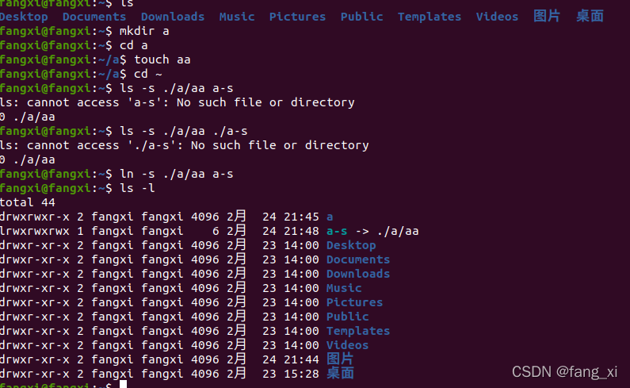This screenshot has height=388, width=630.
Task: Click timestamp '21:44' in the 图片 row
Action: coord(301,359)
